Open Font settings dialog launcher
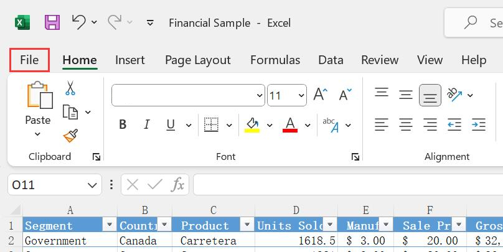 [x=355, y=157]
